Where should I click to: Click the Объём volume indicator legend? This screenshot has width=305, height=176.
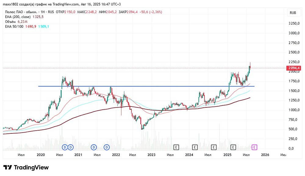tap(16, 22)
